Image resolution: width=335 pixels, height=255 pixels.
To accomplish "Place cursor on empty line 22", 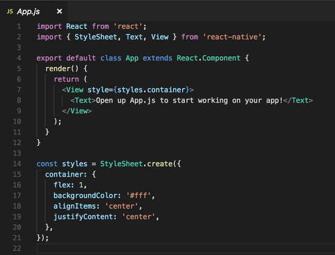I will click(186, 248).
